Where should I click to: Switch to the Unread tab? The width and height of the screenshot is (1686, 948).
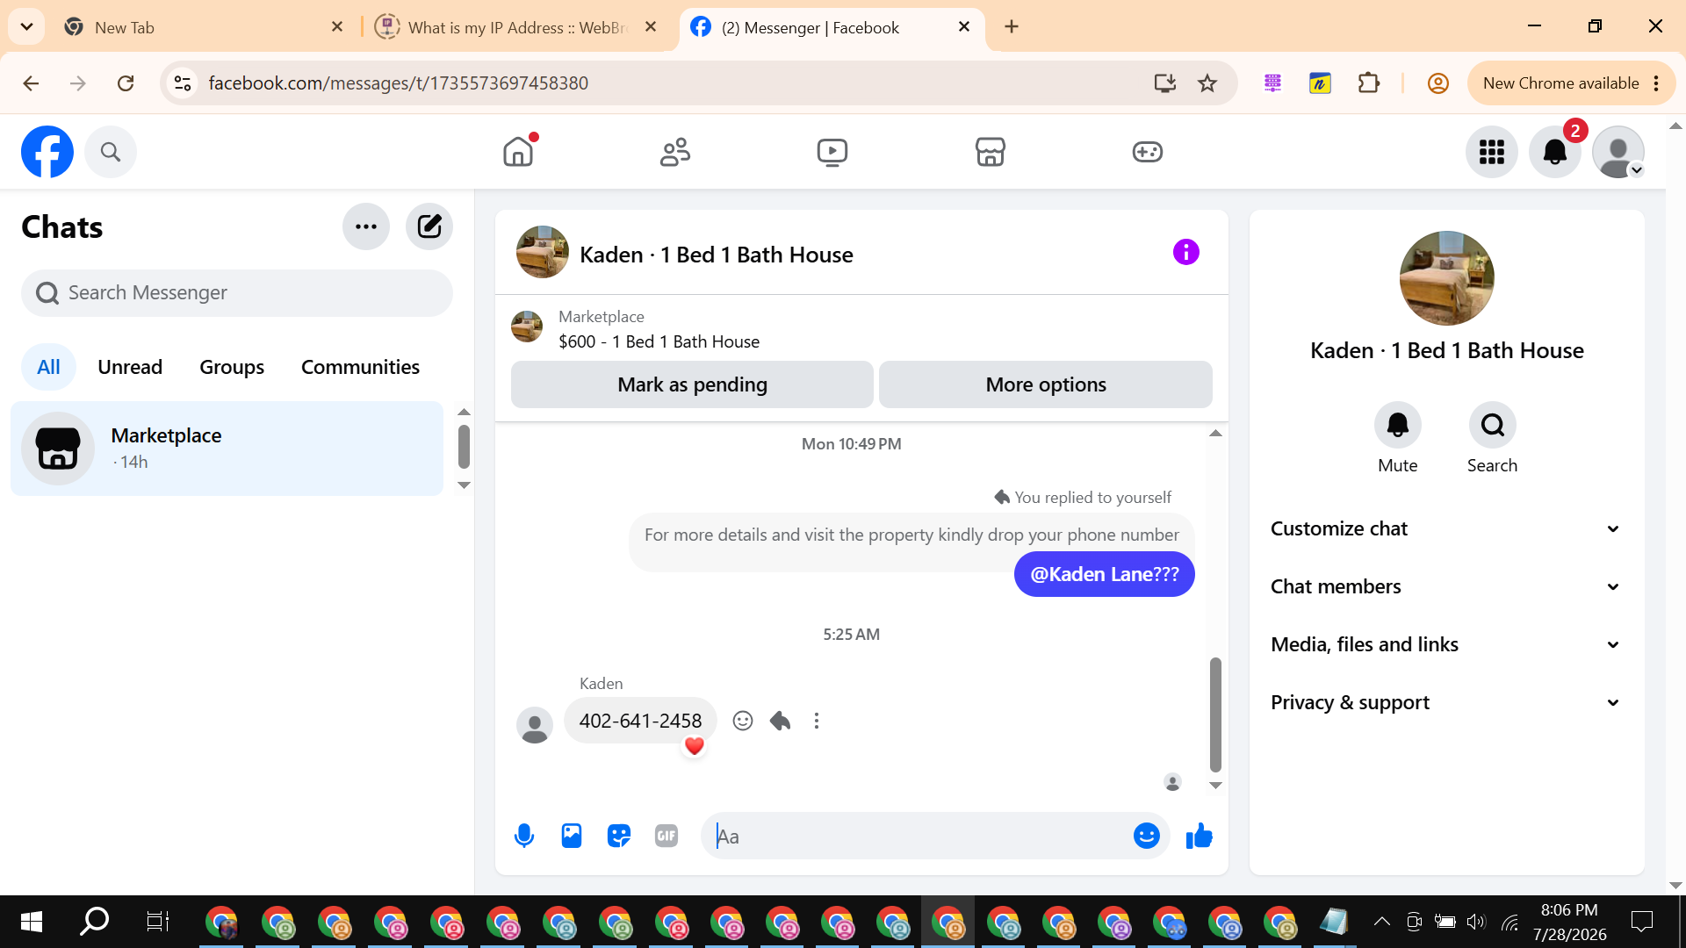[130, 367]
